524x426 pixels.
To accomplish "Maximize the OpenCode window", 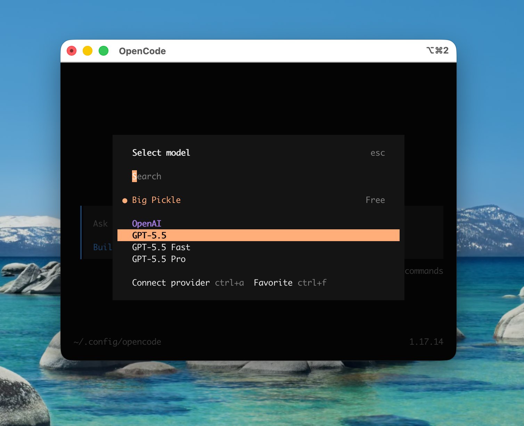I will [x=104, y=51].
